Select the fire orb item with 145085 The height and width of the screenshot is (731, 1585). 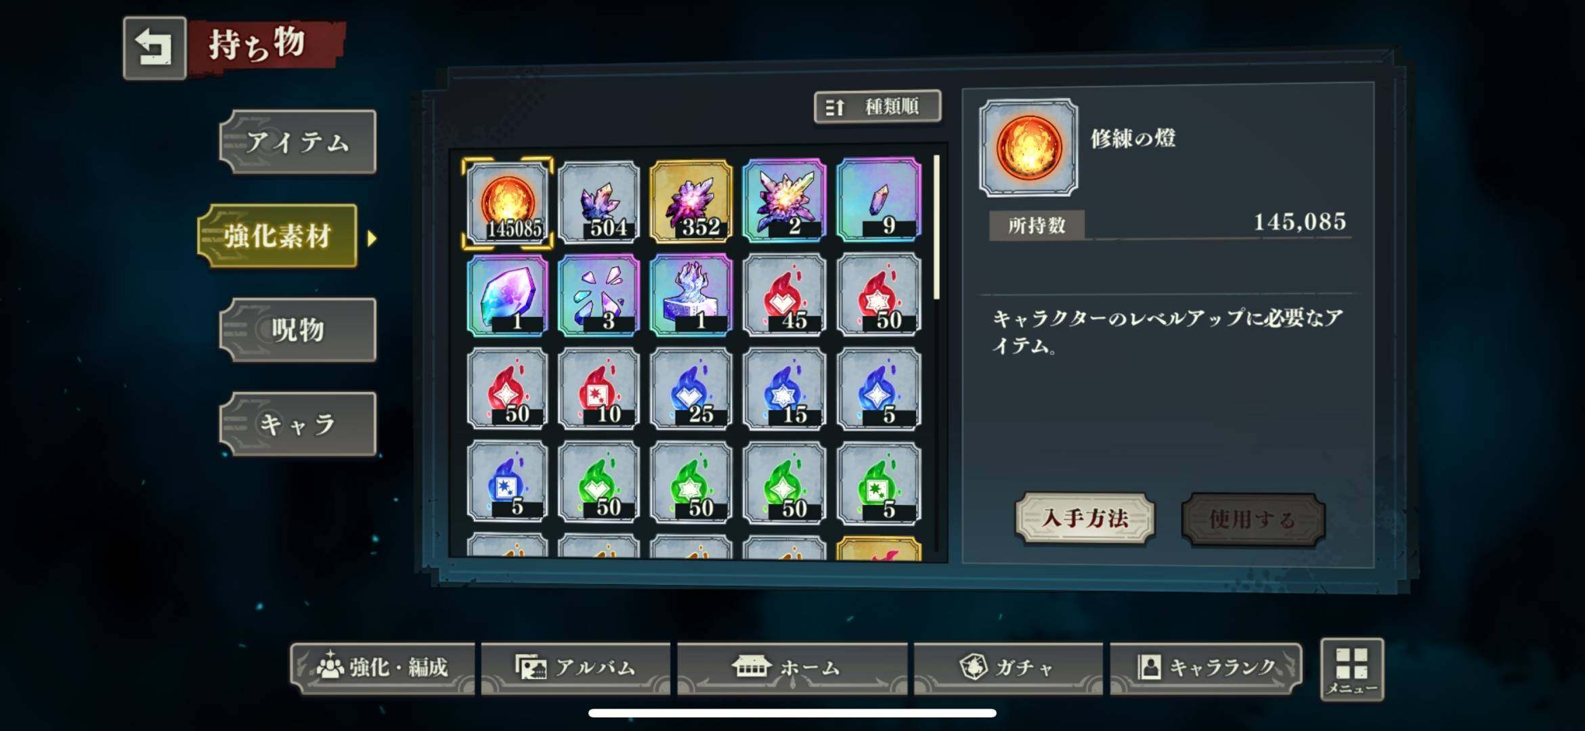pyautogui.click(x=507, y=202)
